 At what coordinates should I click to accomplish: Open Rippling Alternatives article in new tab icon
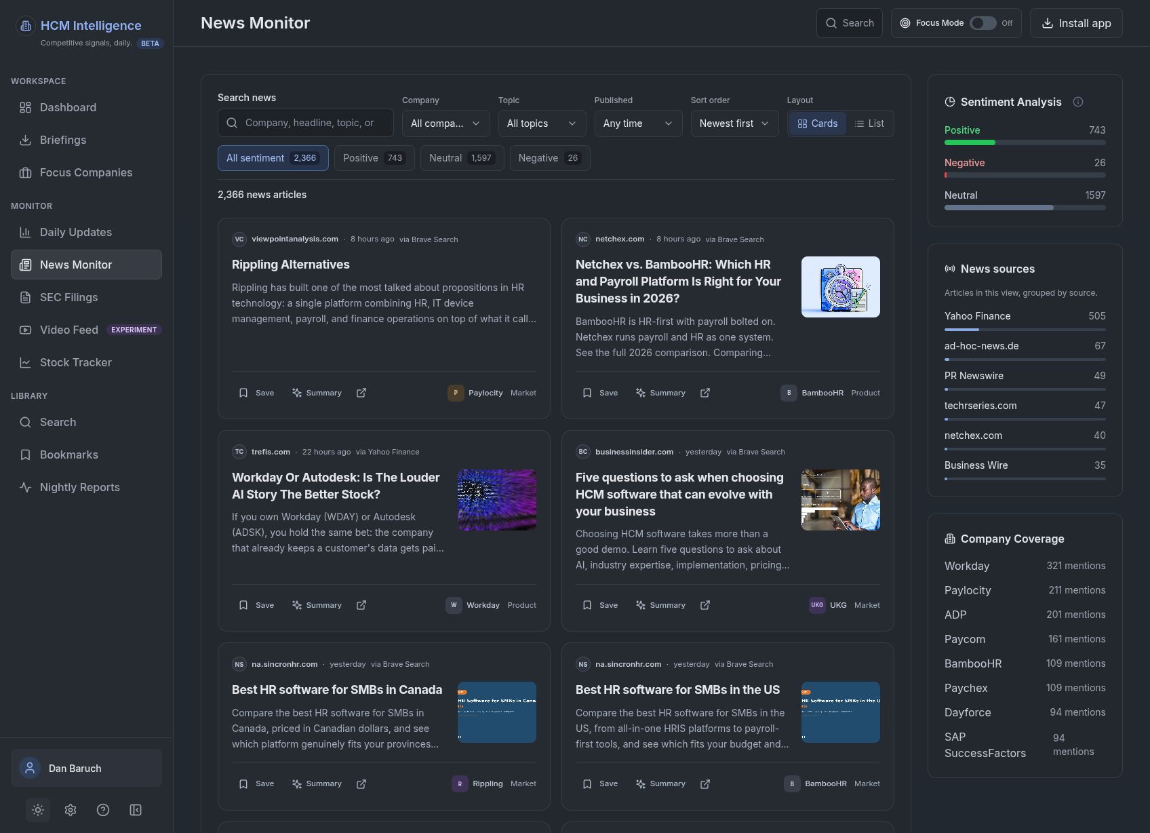tap(361, 393)
